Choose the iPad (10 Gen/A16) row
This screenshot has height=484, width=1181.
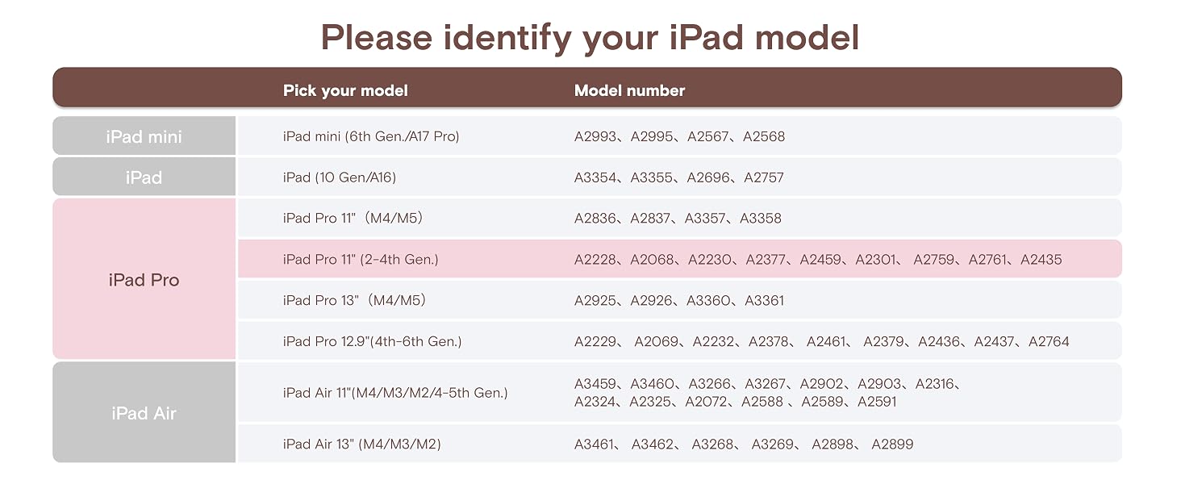pos(679,177)
